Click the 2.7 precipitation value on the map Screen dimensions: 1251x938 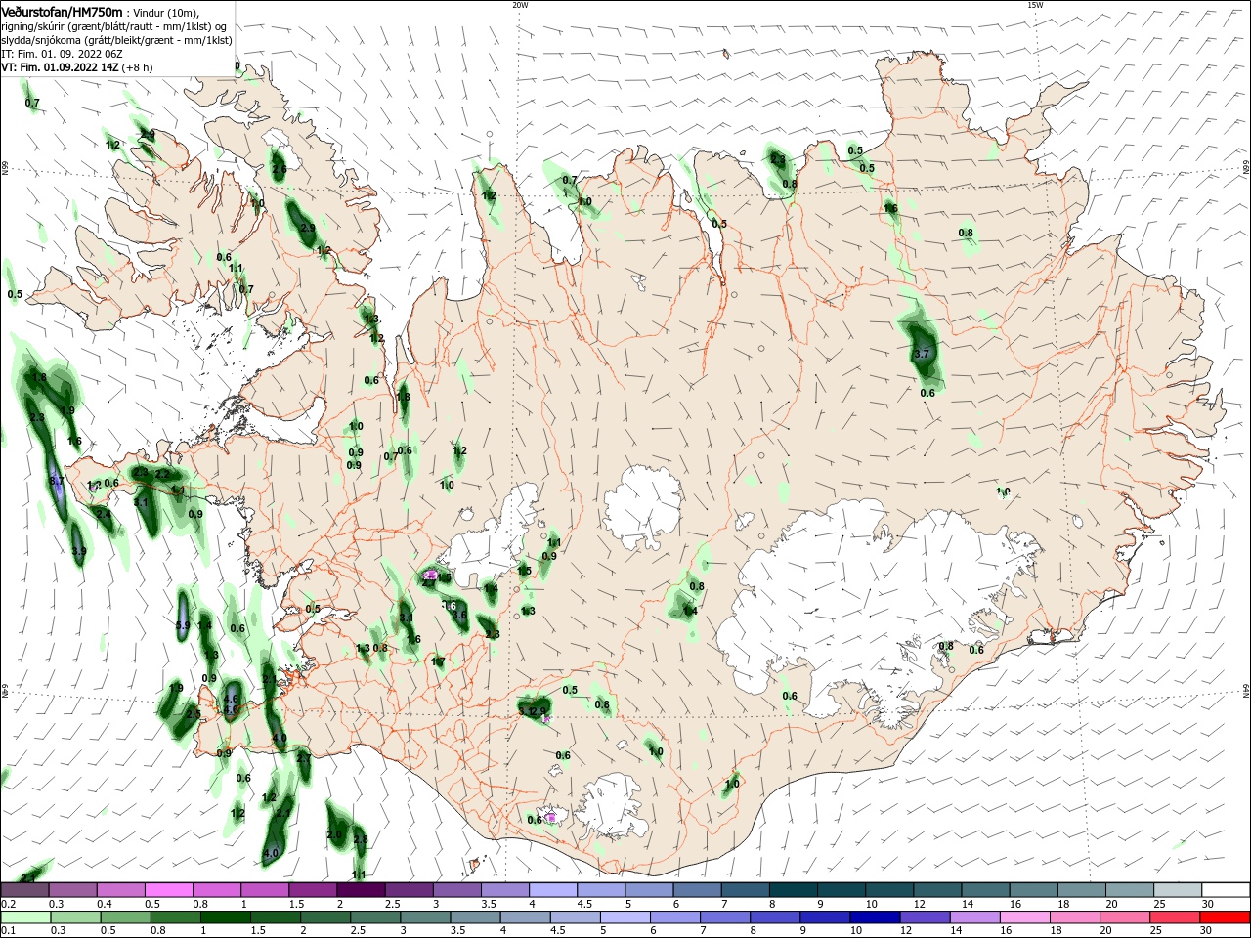[x=304, y=758]
